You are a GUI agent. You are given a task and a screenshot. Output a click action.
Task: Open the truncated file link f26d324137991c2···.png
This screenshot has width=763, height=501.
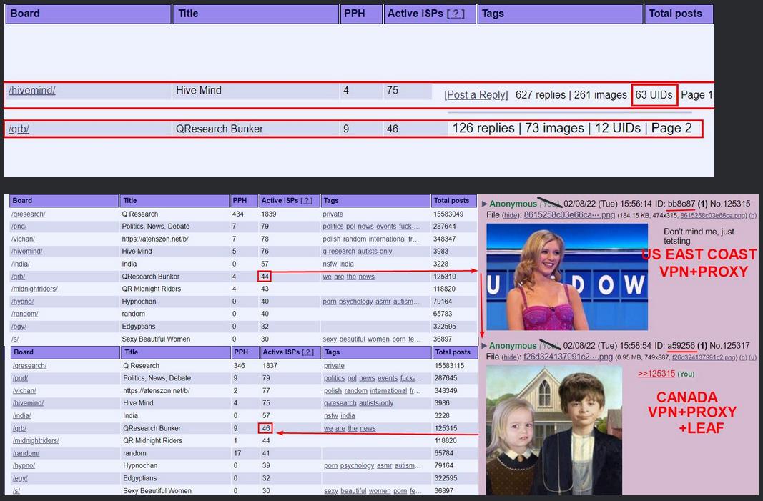tap(568, 357)
